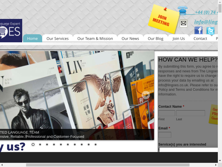Select the second slideshow dot

[40, 144]
